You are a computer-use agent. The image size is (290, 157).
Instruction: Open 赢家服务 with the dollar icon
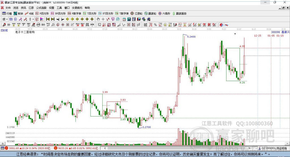(179, 14)
